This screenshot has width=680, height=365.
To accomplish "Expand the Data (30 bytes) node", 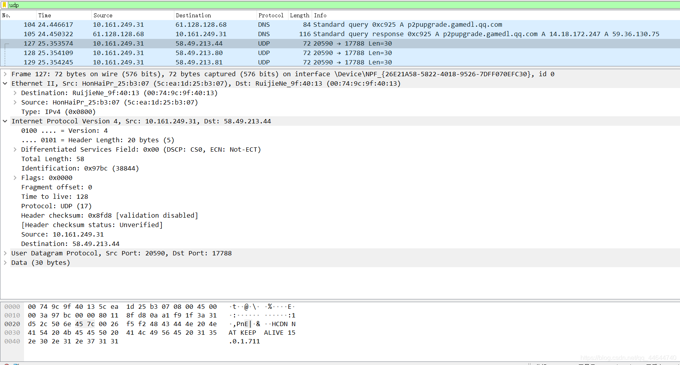I will click(x=5, y=262).
